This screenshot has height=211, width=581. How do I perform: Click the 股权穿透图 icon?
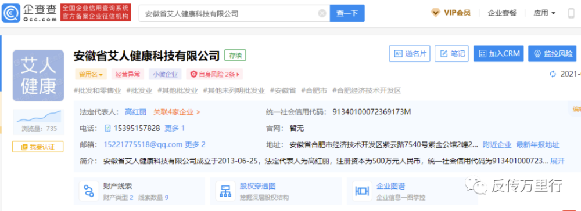pos(225,191)
